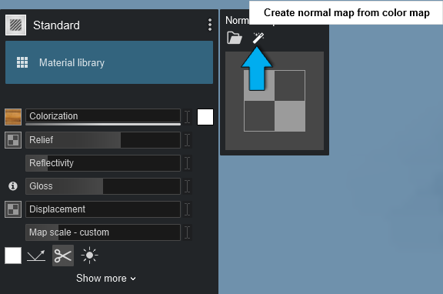Create normal map with magic wand icon
The width and height of the screenshot is (443, 294).
258,38
